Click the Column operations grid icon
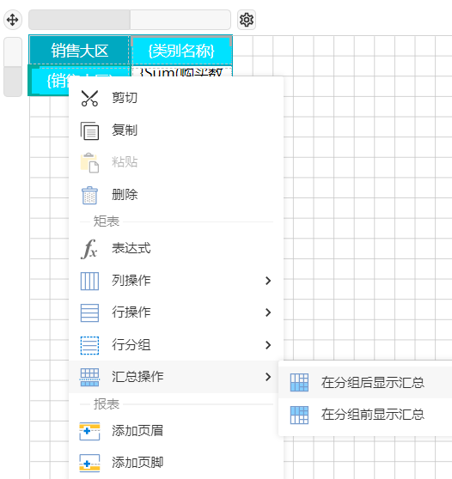The height and width of the screenshot is (479, 452). pyautogui.click(x=89, y=281)
